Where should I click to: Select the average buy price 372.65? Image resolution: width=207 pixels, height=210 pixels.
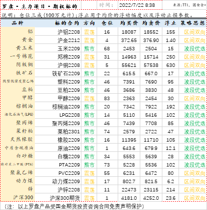[x=129, y=41]
